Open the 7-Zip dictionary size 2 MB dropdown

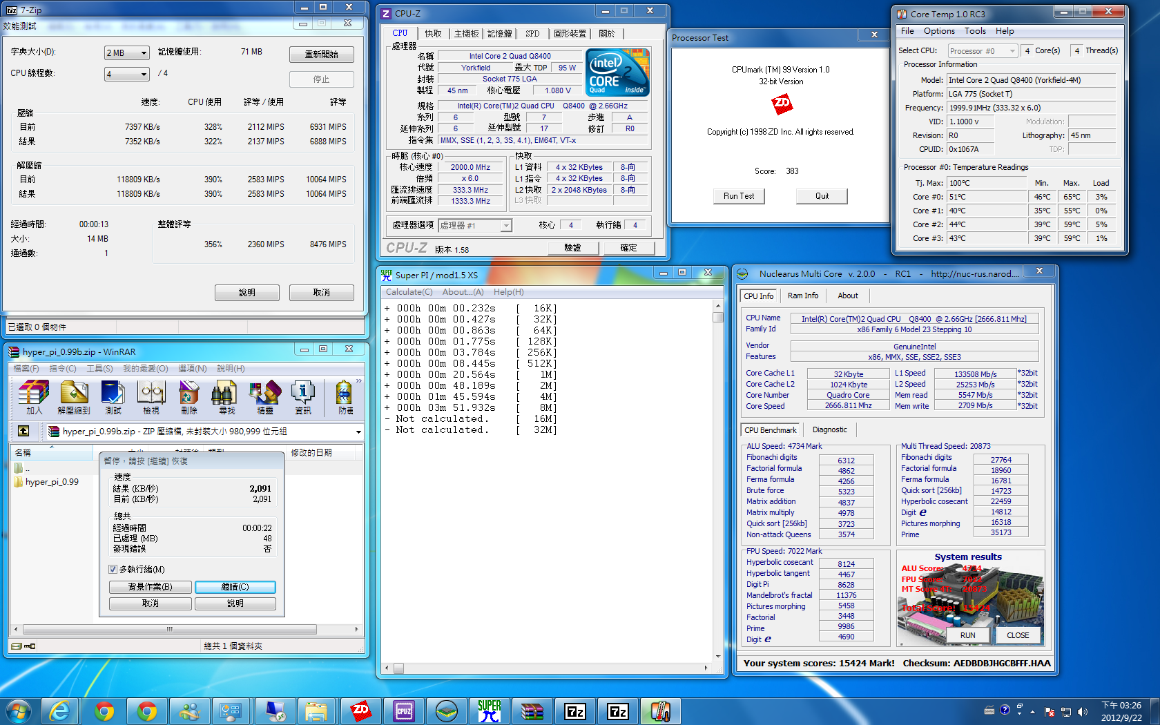click(x=127, y=53)
